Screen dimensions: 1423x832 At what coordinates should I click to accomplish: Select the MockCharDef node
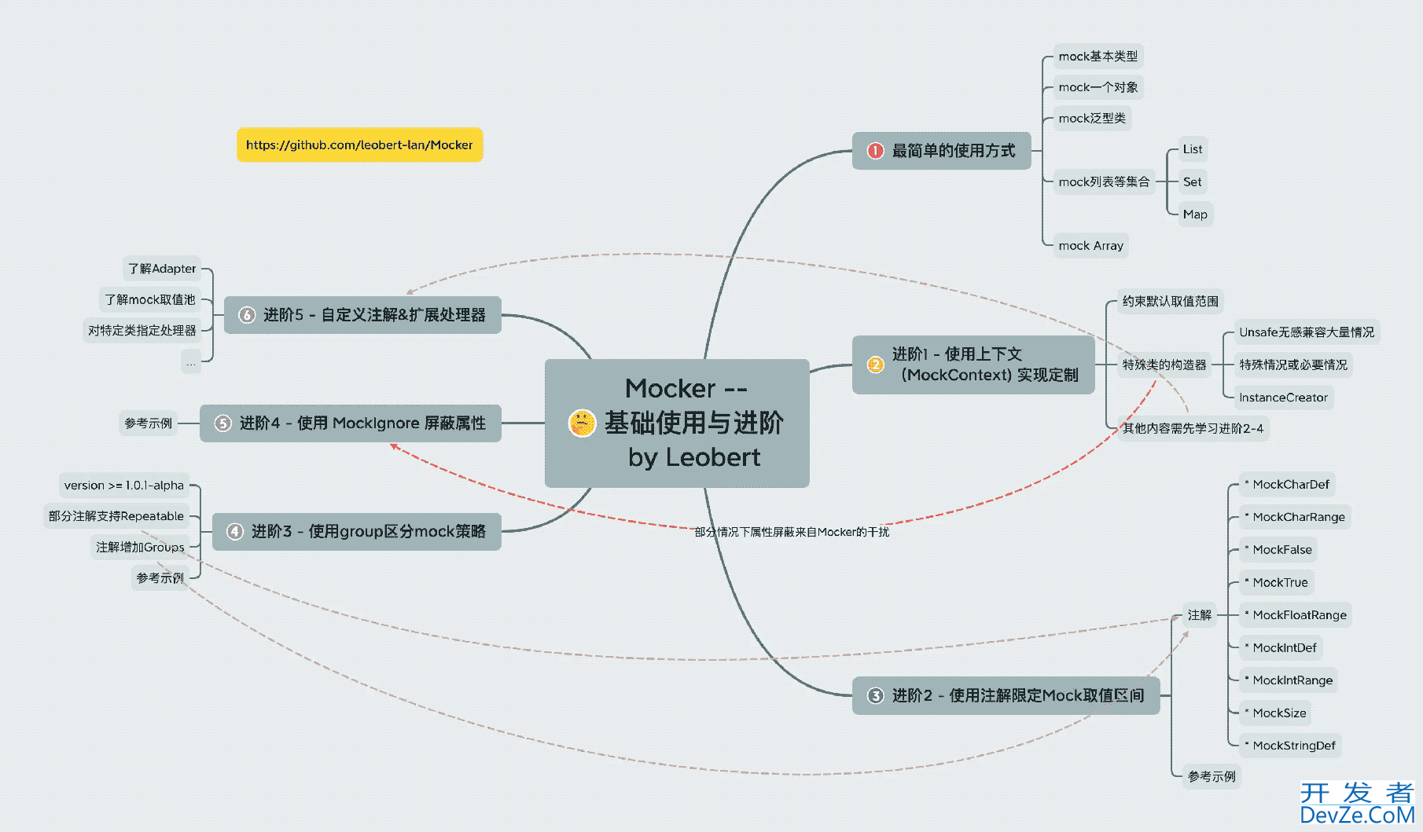1287,484
